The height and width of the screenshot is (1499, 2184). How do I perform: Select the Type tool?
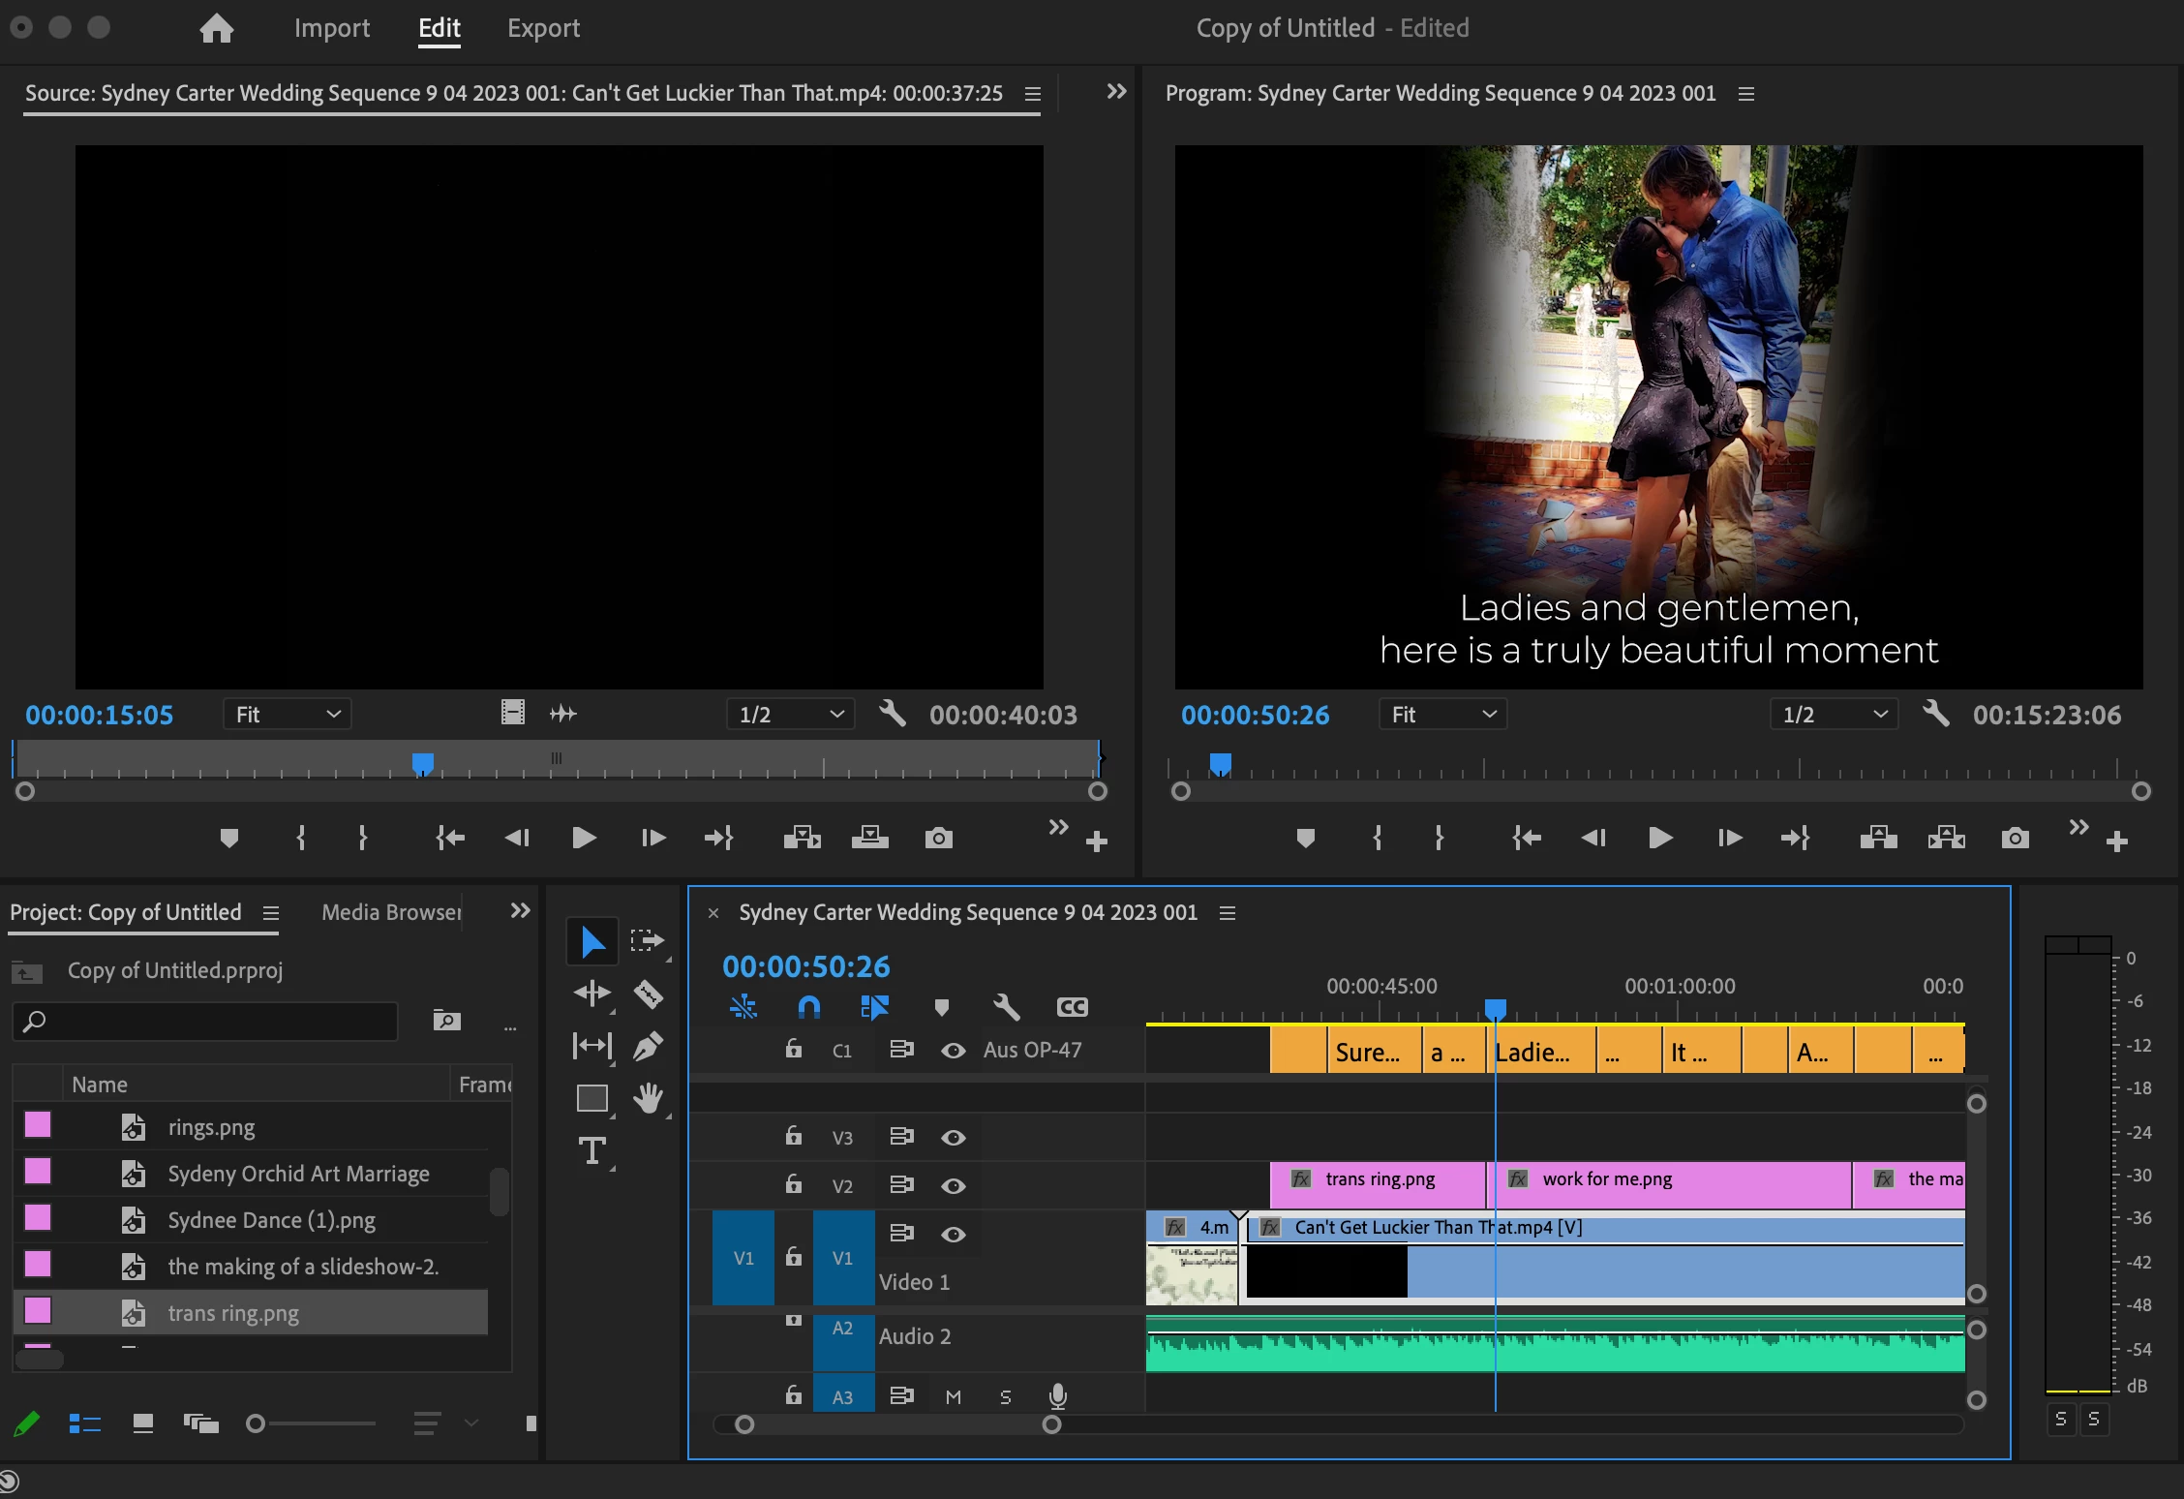click(x=591, y=1150)
